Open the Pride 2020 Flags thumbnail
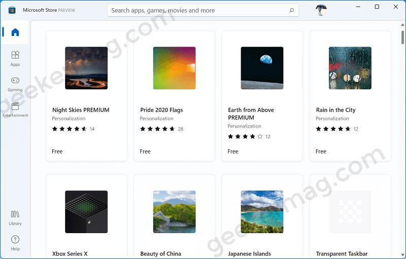 pos(174,68)
